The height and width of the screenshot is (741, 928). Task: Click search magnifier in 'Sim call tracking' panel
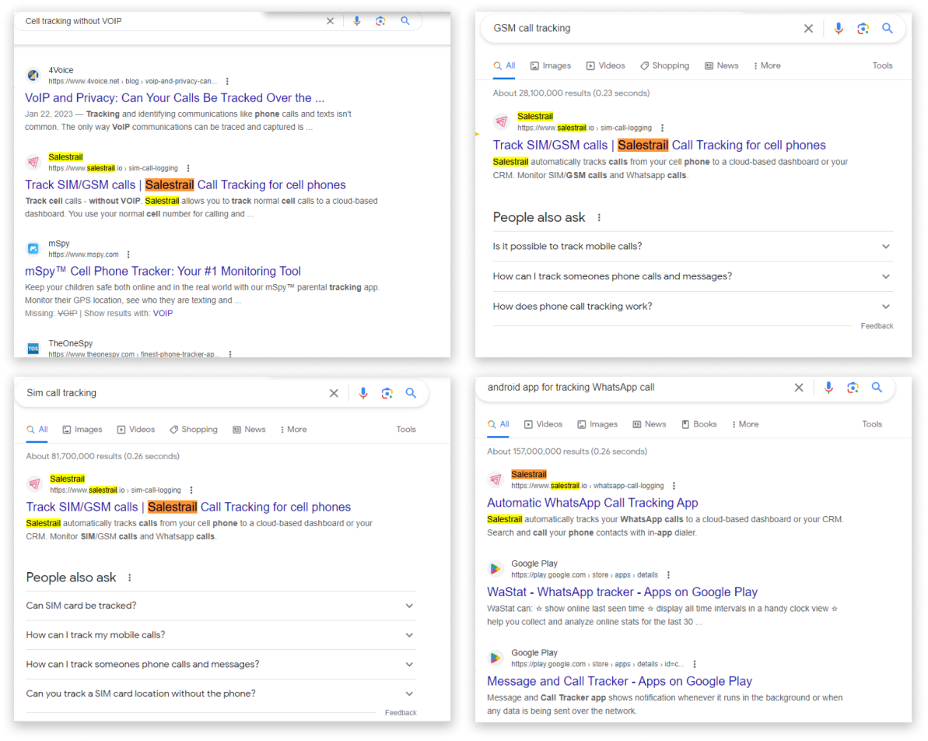(411, 393)
